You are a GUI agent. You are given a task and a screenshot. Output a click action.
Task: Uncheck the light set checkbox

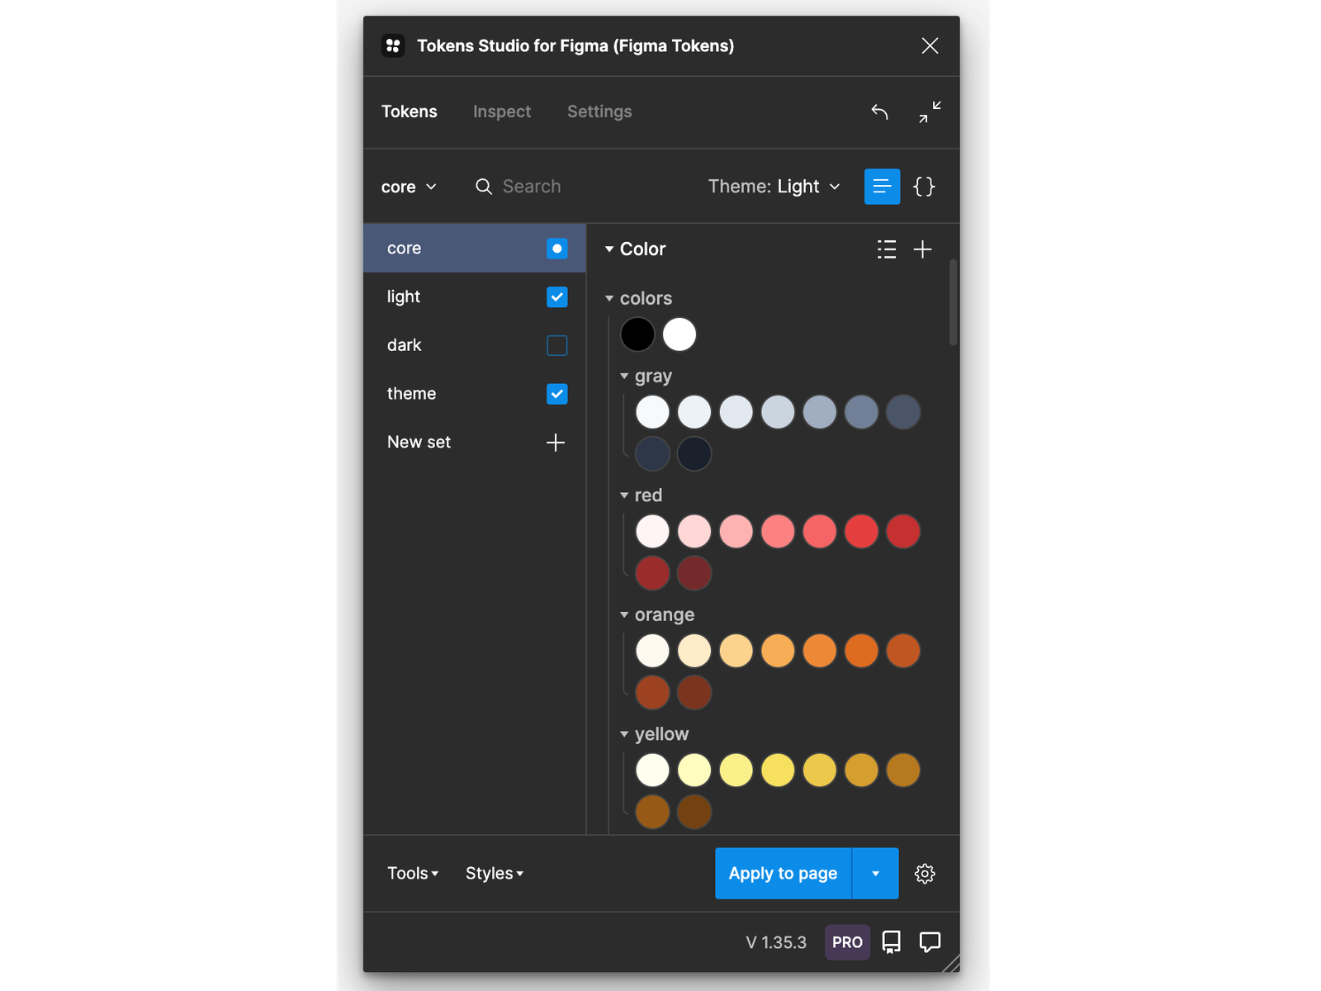557,297
